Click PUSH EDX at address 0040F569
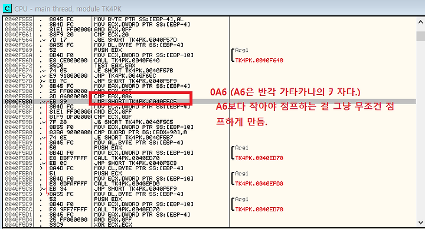 pyautogui.click(x=108, y=50)
